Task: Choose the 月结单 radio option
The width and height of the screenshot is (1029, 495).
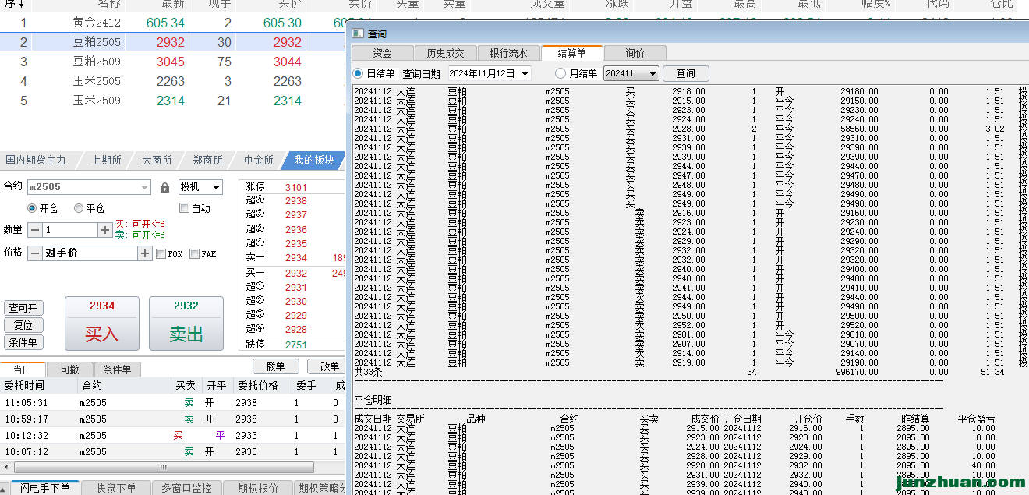Action: (x=560, y=73)
